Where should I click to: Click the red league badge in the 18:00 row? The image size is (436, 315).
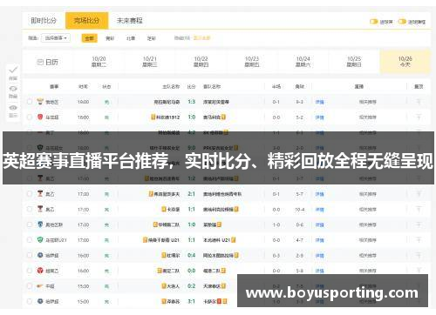[40, 117]
